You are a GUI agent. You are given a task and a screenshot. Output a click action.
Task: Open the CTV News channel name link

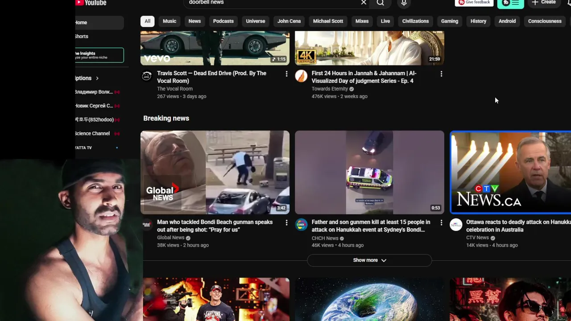pos(478,238)
